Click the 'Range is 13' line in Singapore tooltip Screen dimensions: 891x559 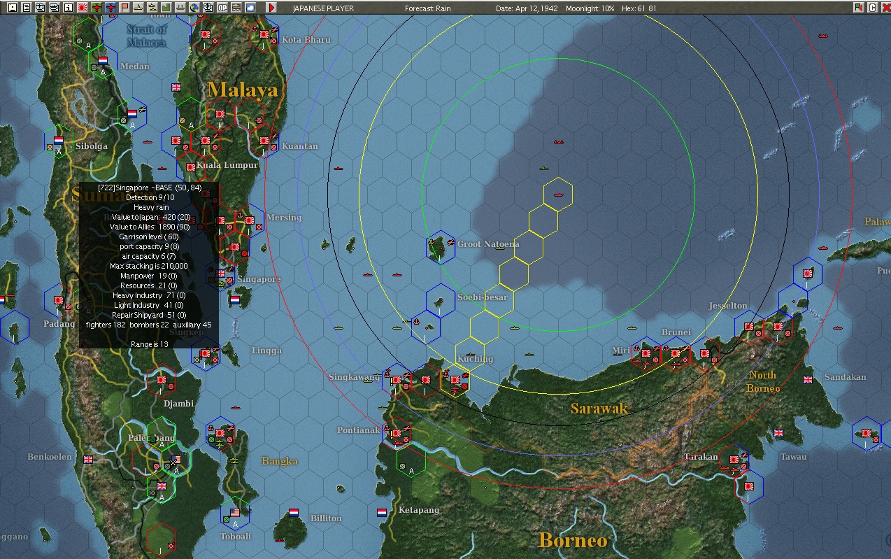coord(150,344)
